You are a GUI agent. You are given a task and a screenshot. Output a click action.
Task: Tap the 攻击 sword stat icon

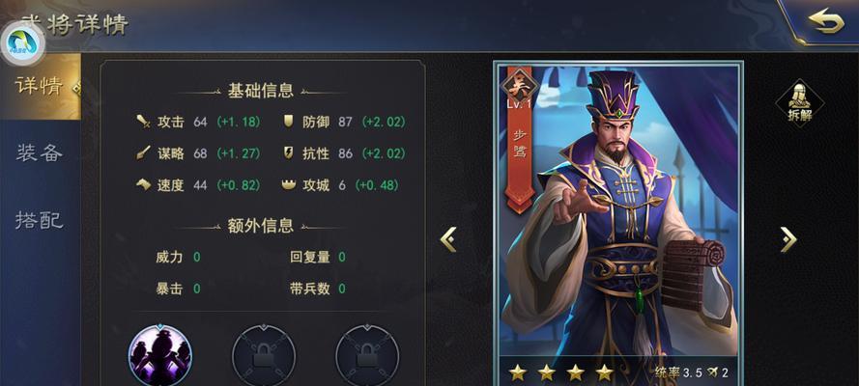pyautogui.click(x=143, y=122)
